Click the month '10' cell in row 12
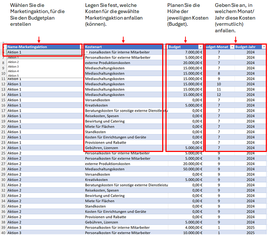This screenshot has width=268, height=235. coord(219,84)
